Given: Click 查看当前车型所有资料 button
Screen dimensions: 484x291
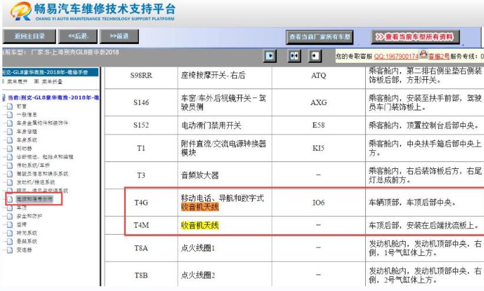Looking at the screenshot, I should tap(415, 36).
